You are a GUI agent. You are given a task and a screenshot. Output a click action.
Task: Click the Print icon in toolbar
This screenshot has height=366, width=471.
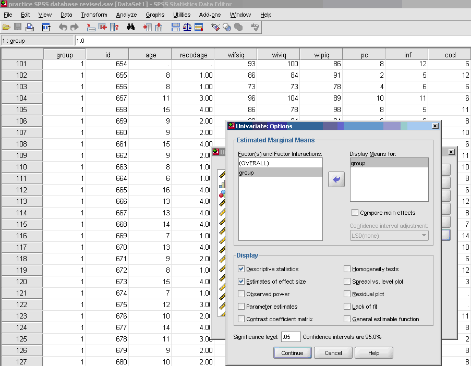pyautogui.click(x=30, y=27)
